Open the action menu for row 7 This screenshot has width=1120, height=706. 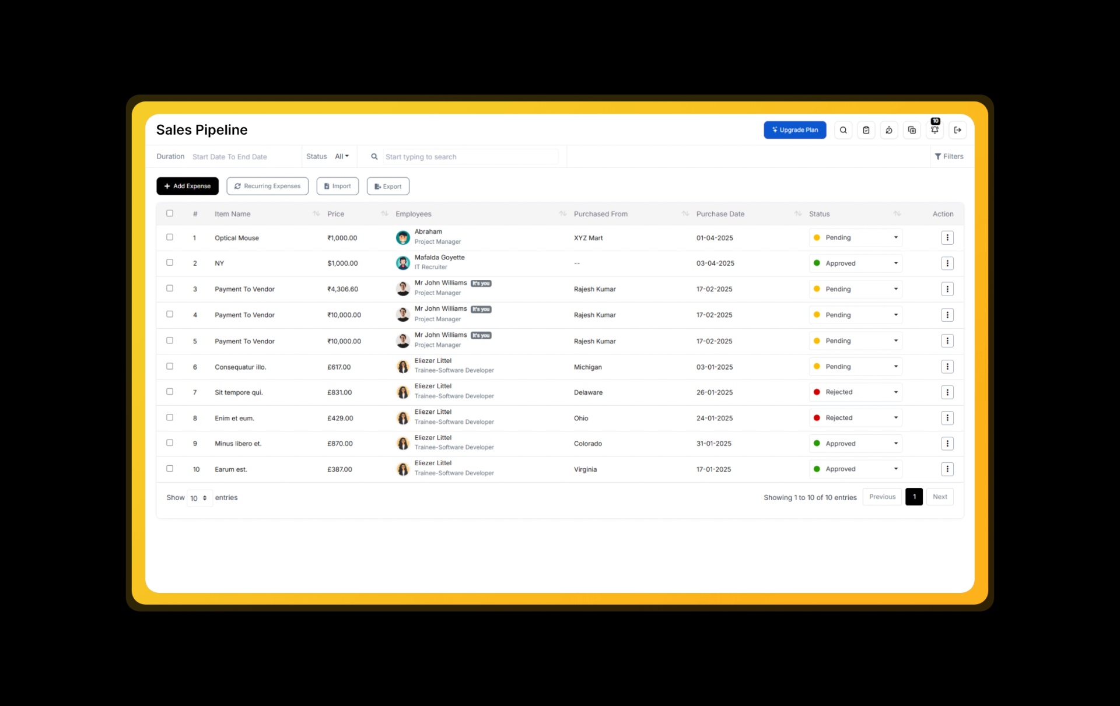coord(947,392)
